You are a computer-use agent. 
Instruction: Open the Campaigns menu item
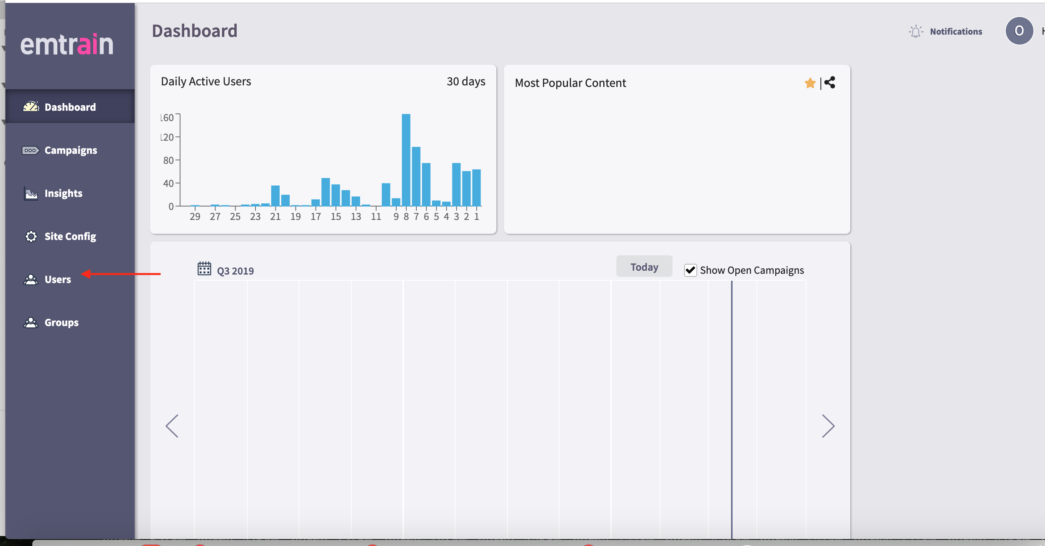coord(70,150)
